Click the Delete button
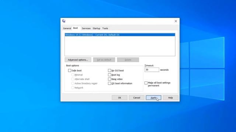The image size is (236, 132). pyautogui.click(x=128, y=60)
